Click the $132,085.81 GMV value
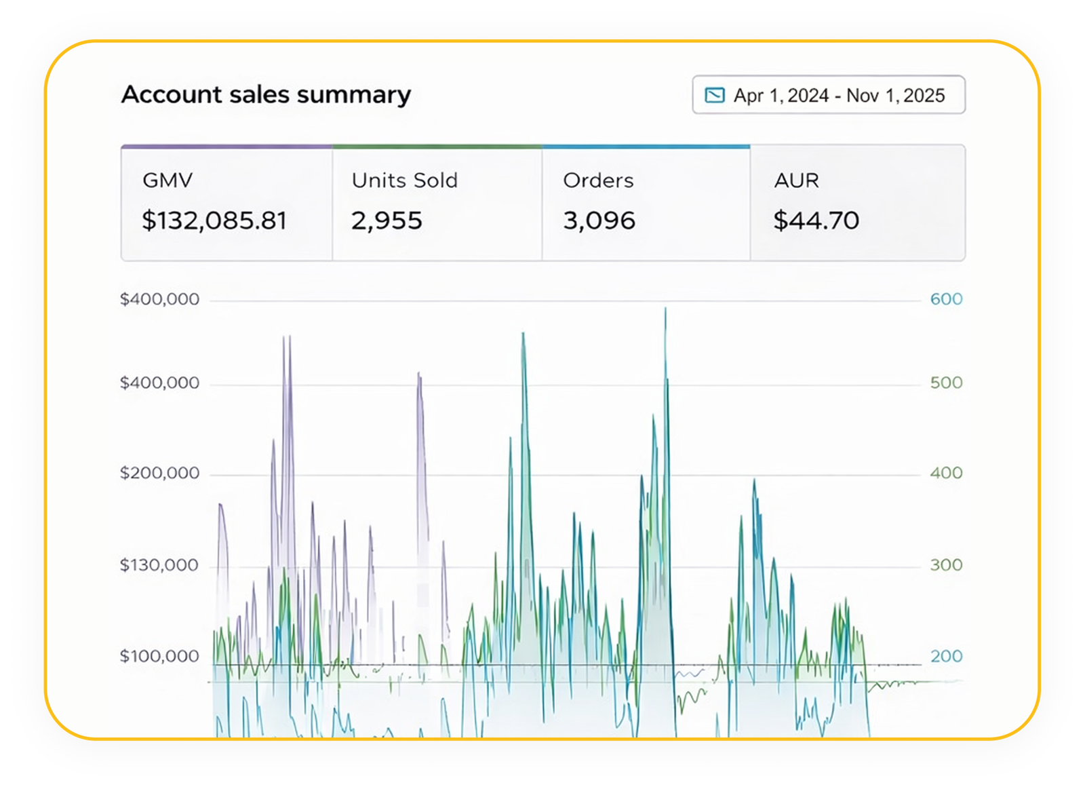This screenshot has height=789, width=1085. (x=214, y=220)
